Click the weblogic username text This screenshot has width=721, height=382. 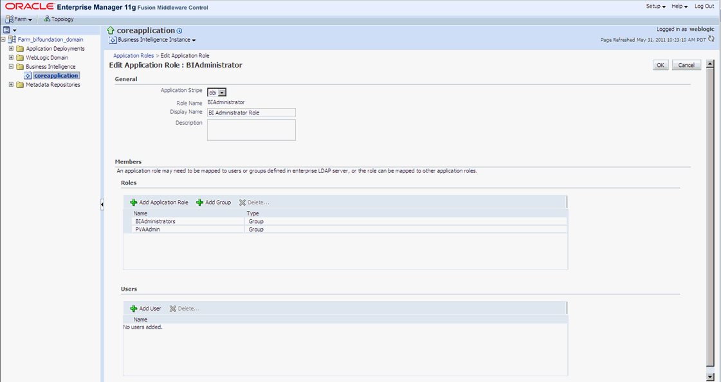pos(702,29)
